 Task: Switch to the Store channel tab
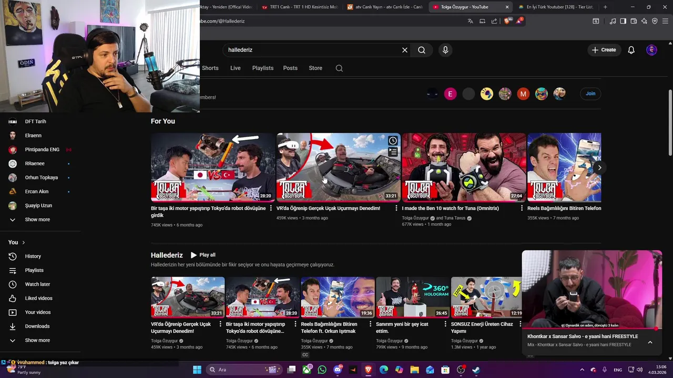tap(315, 68)
